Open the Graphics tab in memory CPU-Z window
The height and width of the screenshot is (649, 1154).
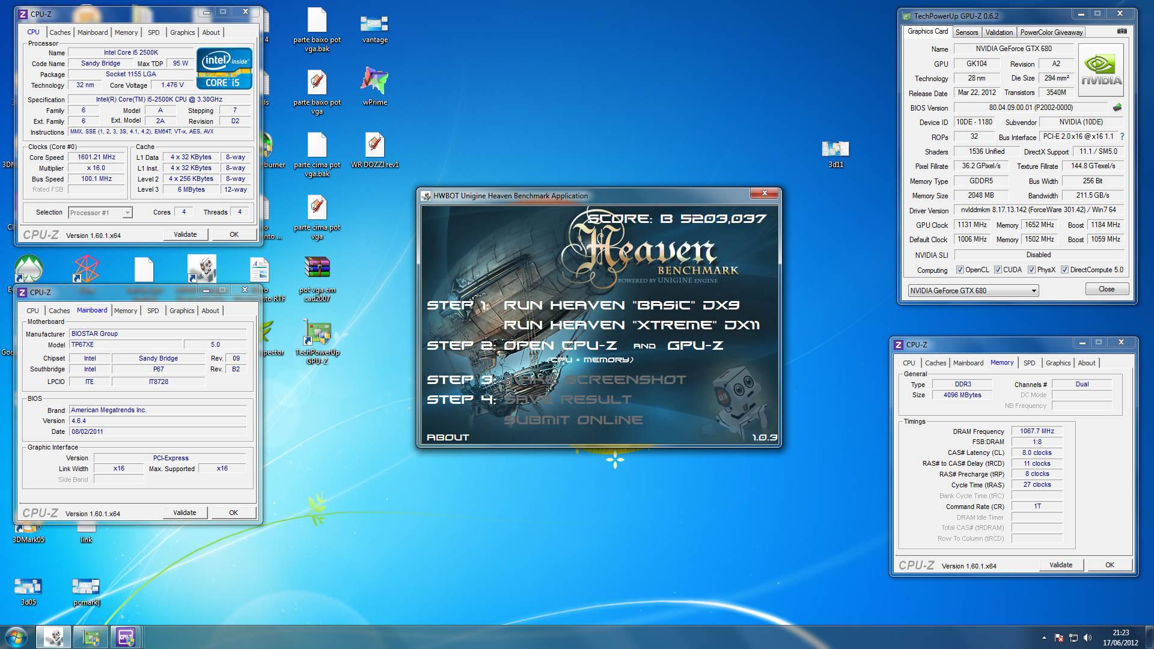(x=1058, y=363)
